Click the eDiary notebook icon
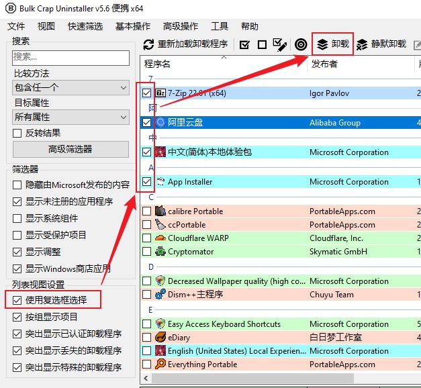The height and width of the screenshot is (388, 421). click(160, 337)
